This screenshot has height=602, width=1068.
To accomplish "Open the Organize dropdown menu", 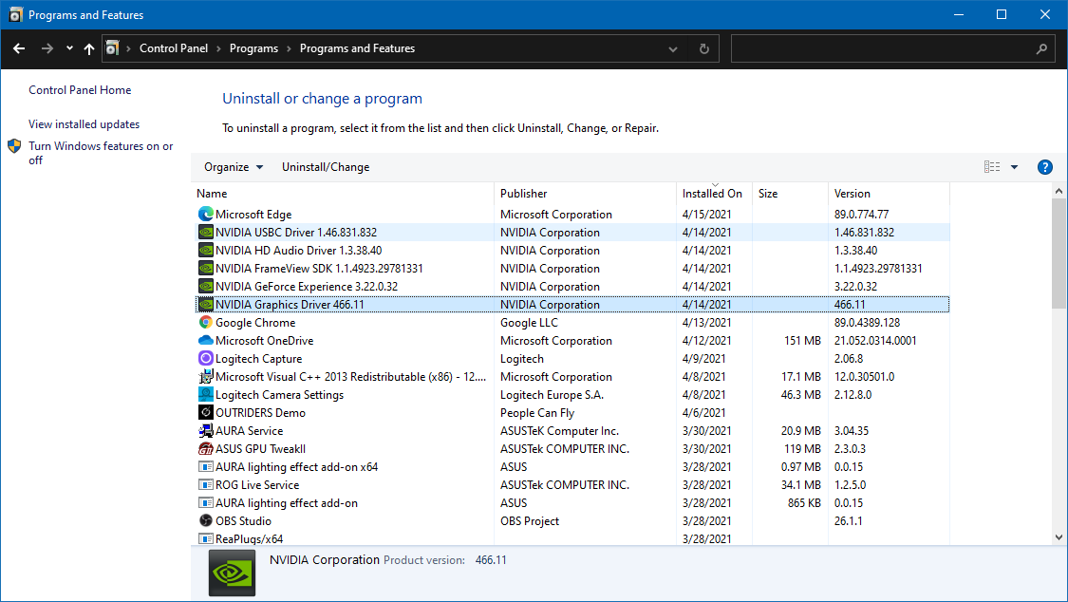I will (x=234, y=167).
